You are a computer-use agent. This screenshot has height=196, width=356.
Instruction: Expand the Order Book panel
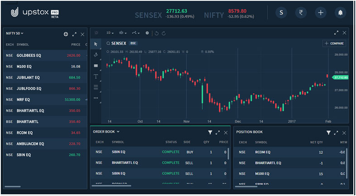[x=217, y=133]
